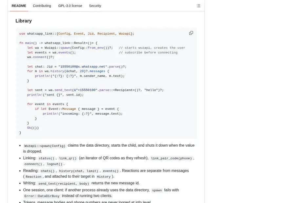
Task: Click the 'connect()' inline code in Linking bullet
Action: click(x=33, y=164)
